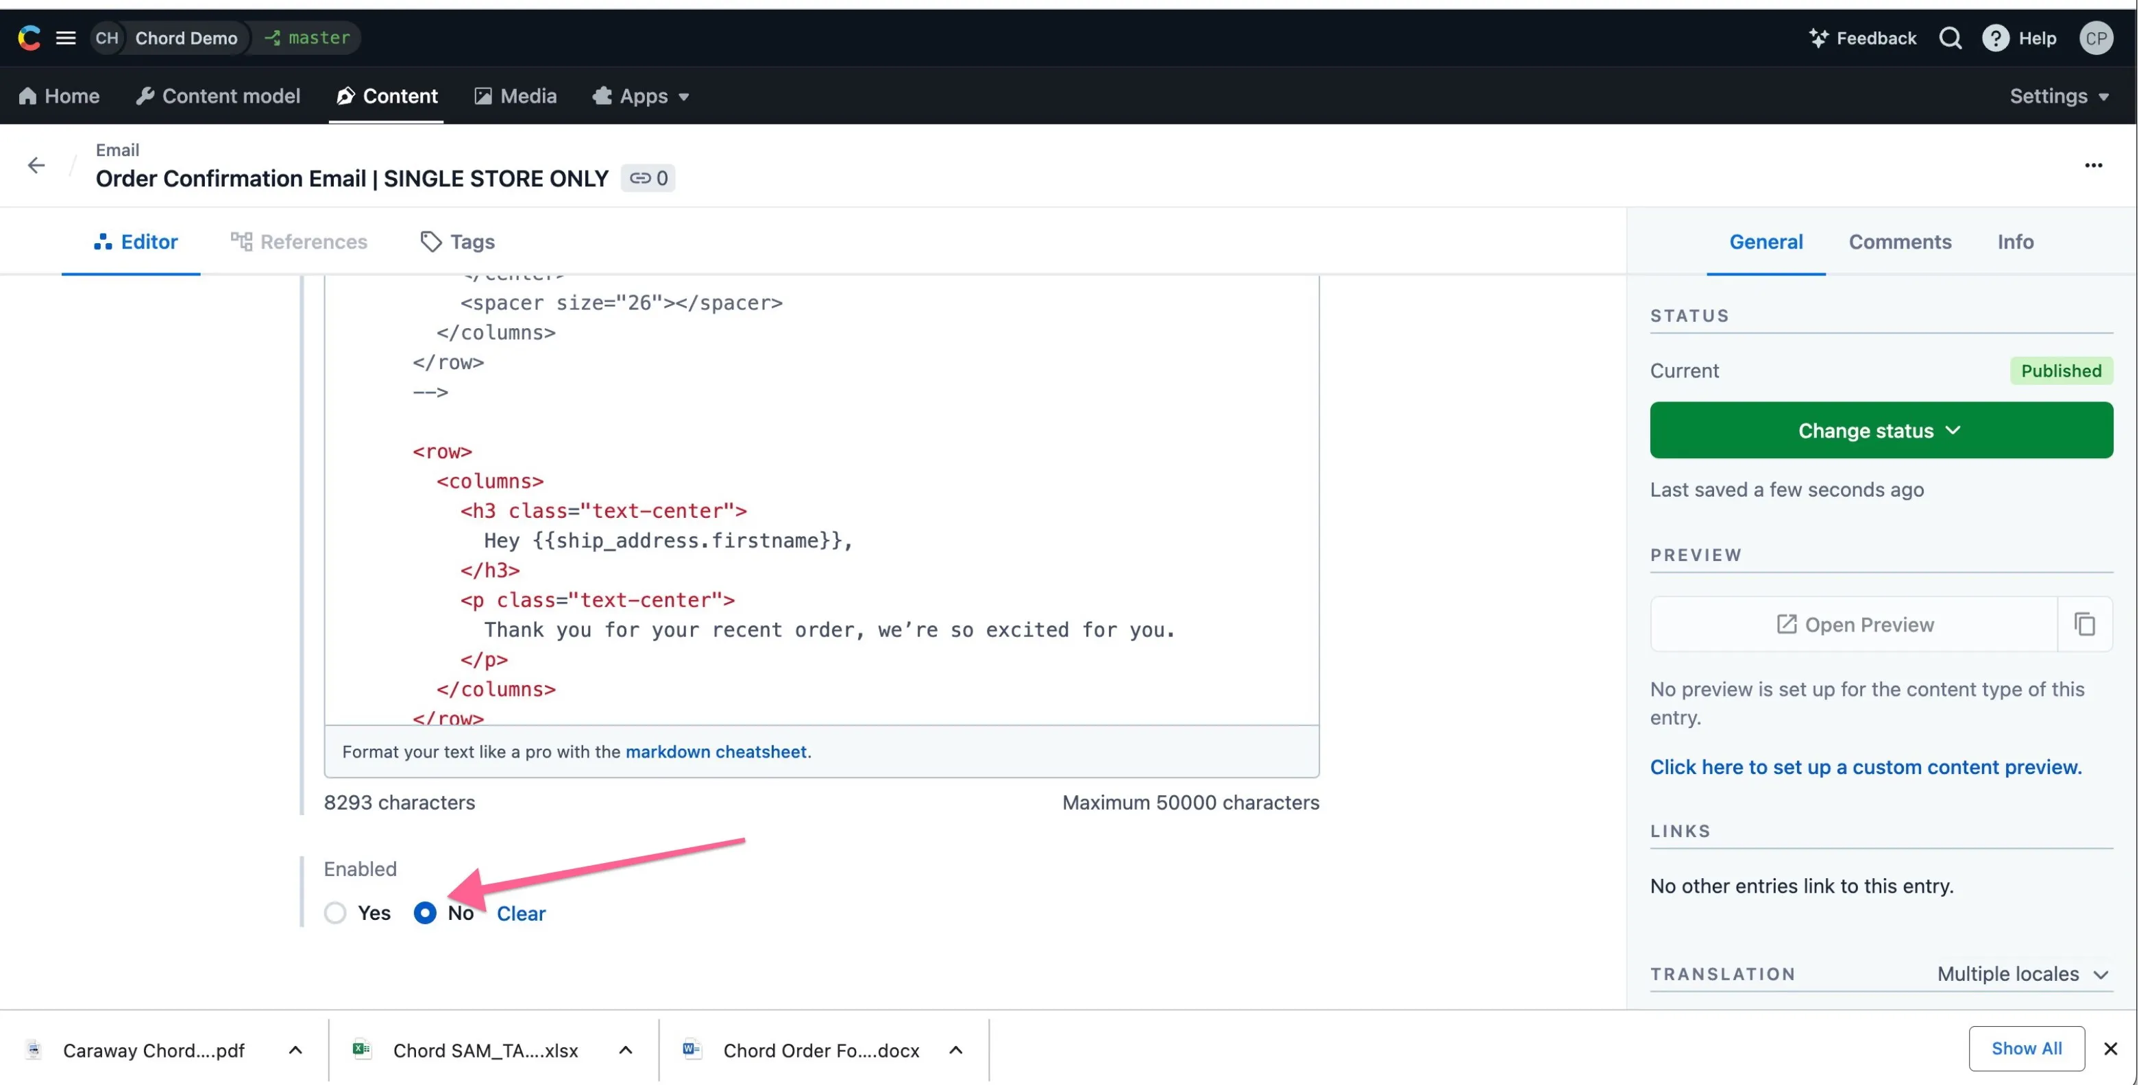Image resolution: width=2139 pixels, height=1085 pixels.
Task: Expand the Caraway Chord pdf download chevron
Action: pyautogui.click(x=295, y=1049)
